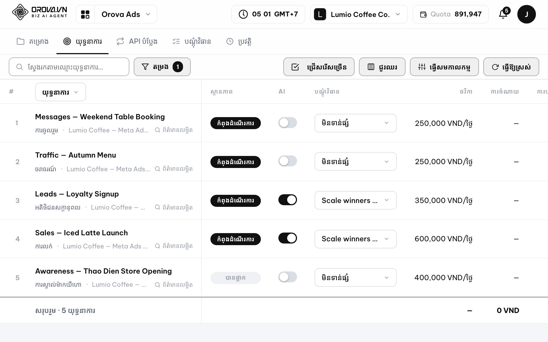Open the notifications bell

point(504,14)
